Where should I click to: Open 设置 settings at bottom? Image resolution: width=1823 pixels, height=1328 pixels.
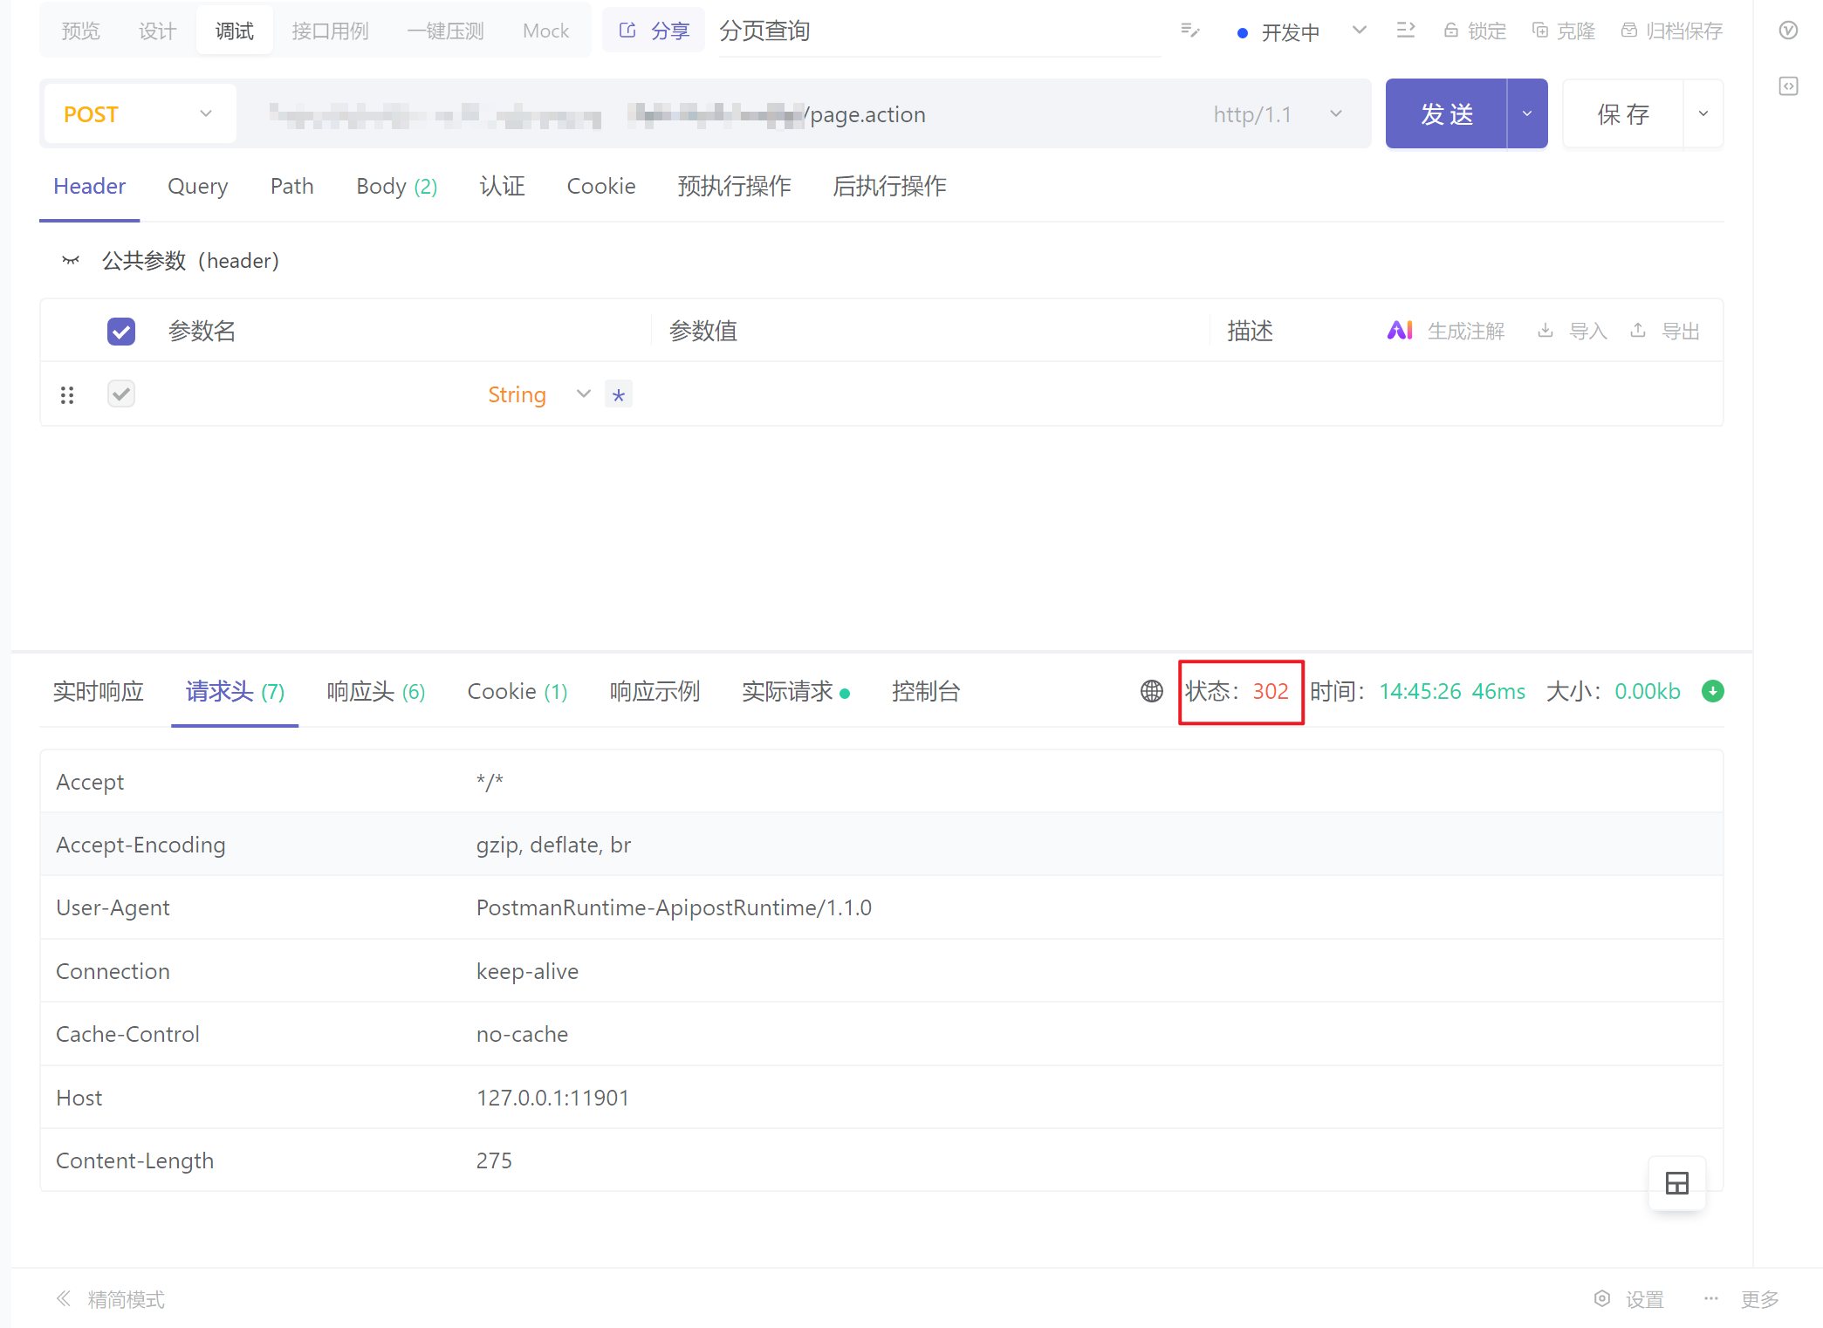[x=1628, y=1299]
